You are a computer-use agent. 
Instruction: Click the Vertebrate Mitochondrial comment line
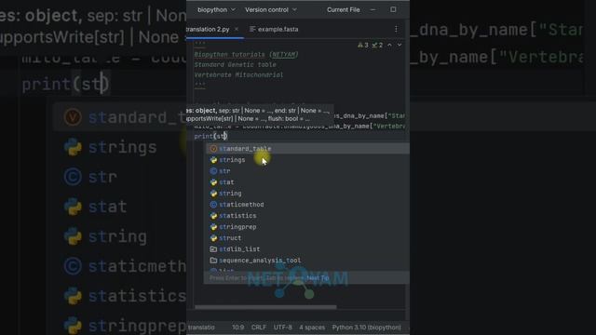(x=238, y=75)
